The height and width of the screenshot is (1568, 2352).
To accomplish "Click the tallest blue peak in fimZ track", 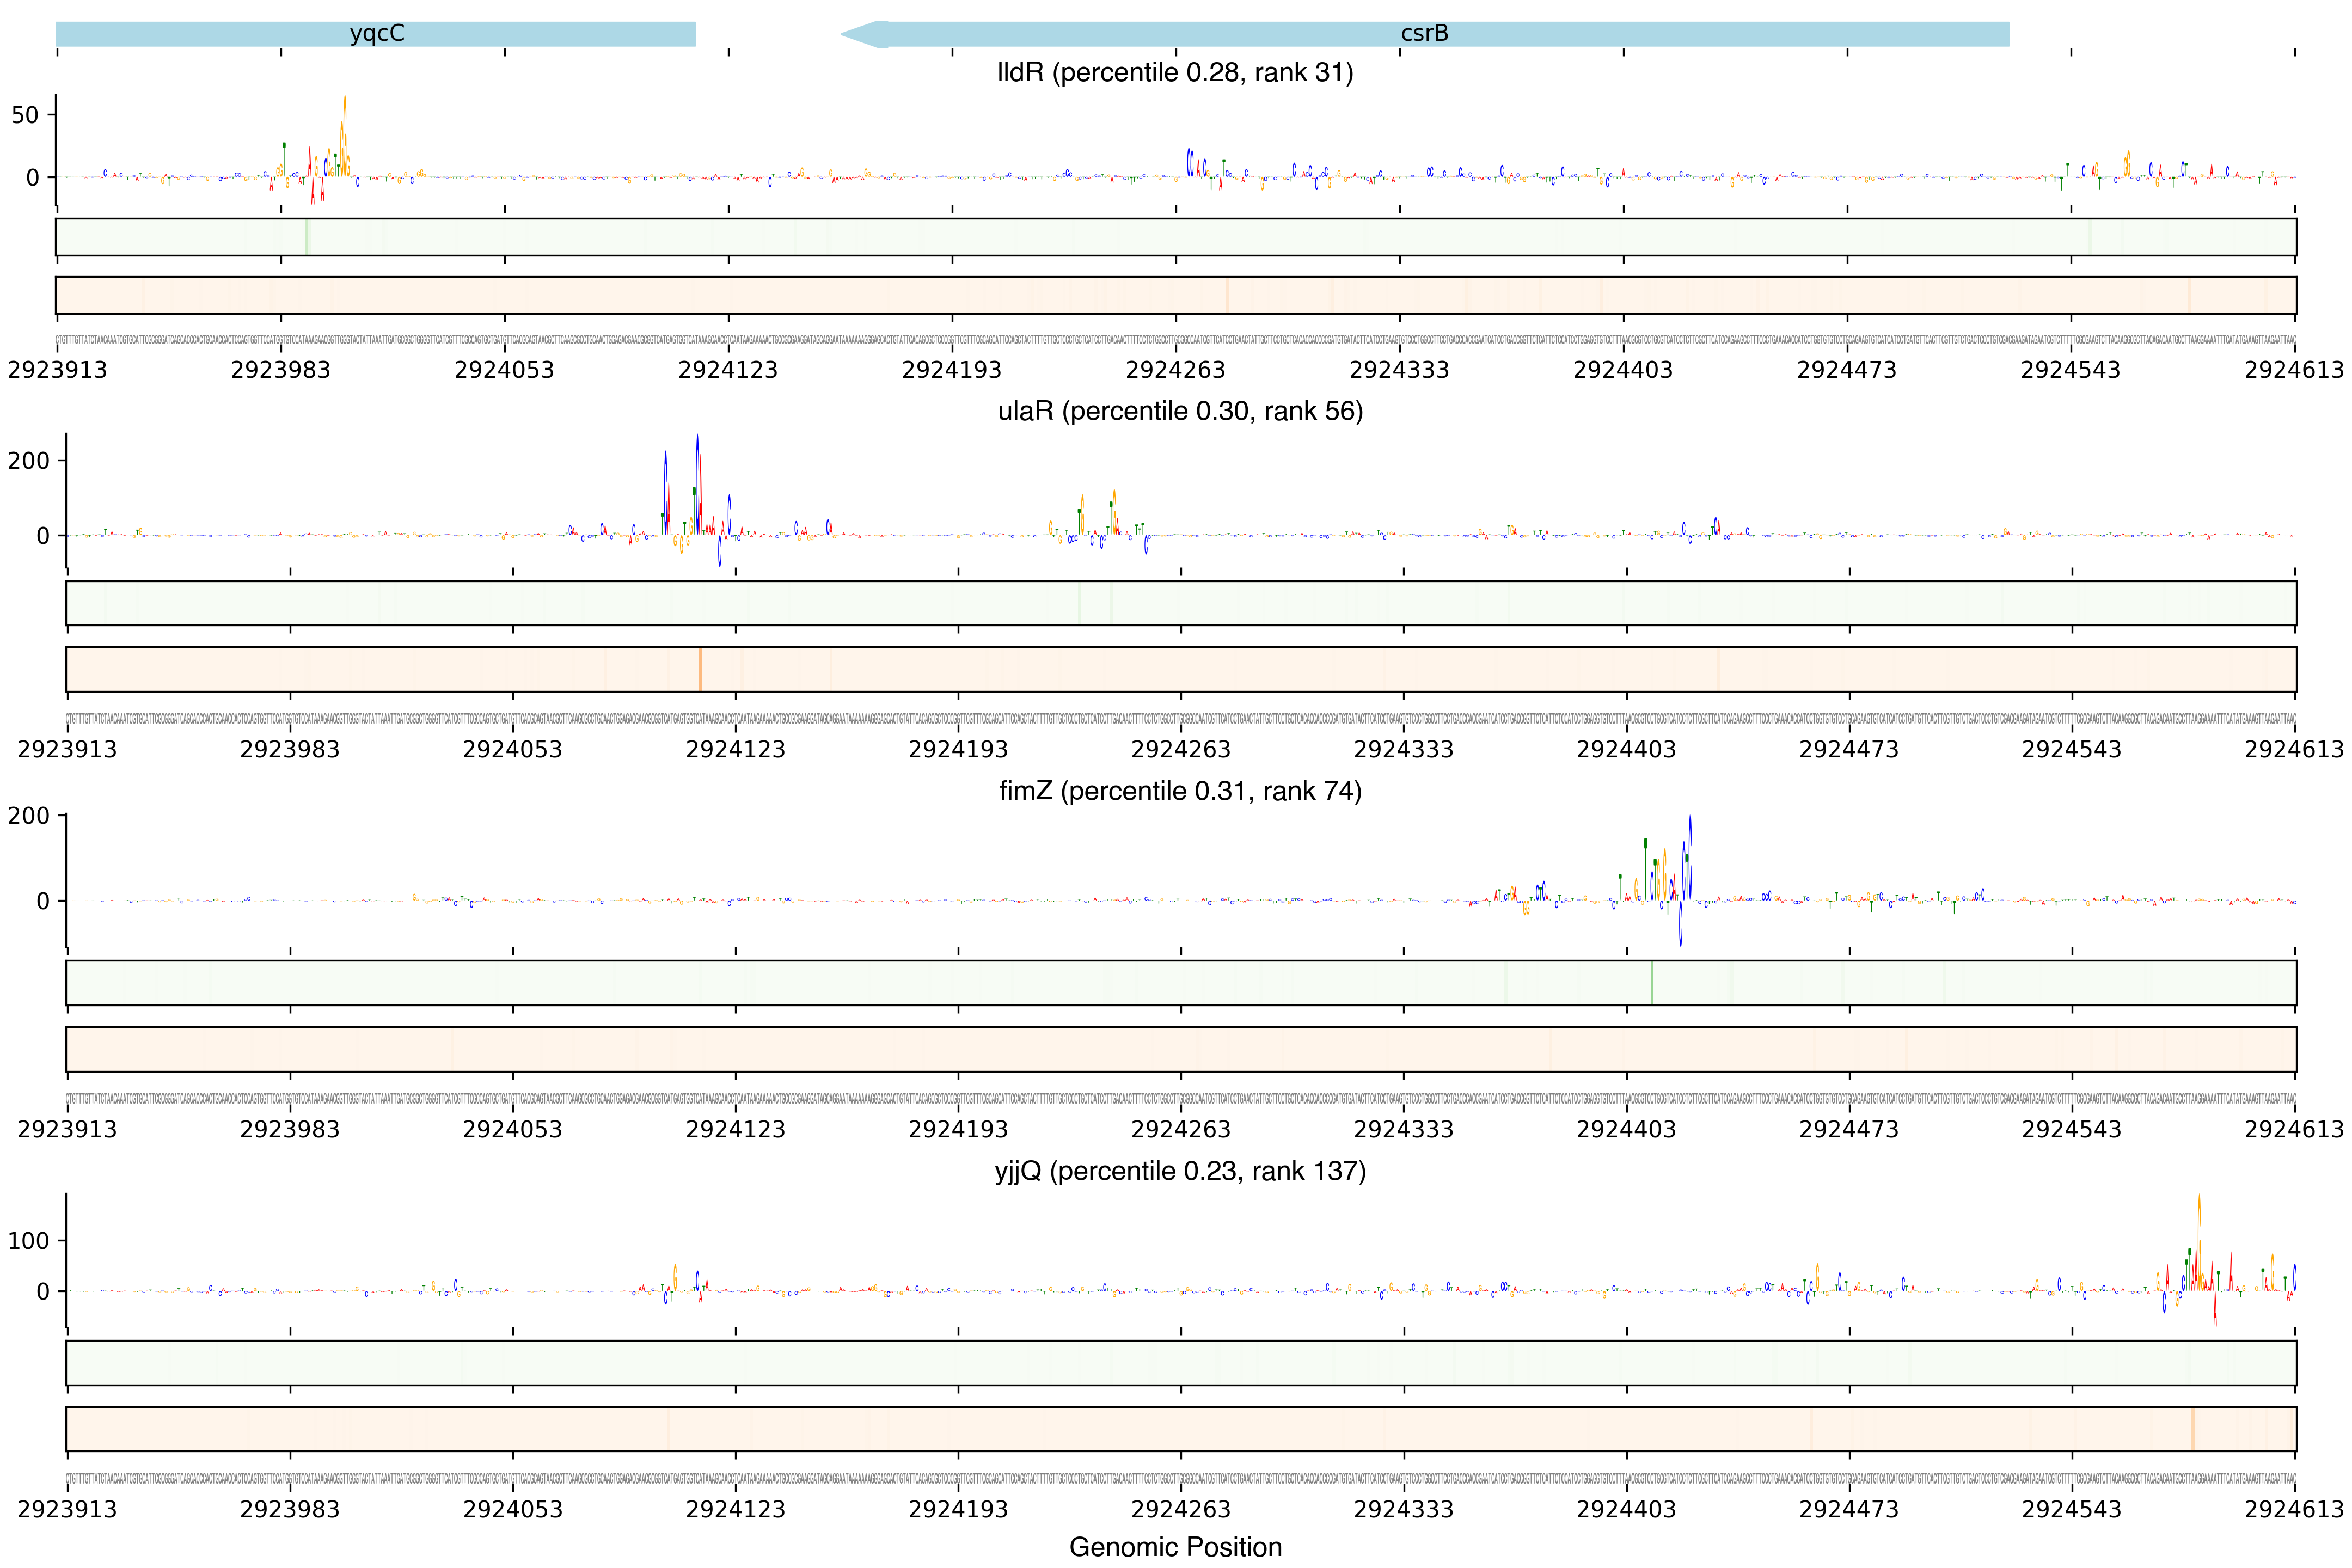I will point(1690,850).
